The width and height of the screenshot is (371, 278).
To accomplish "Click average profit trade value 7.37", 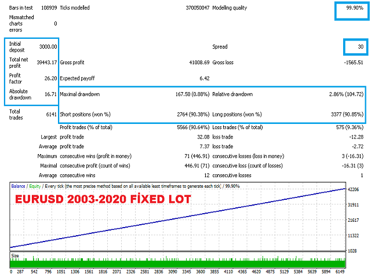I will tap(205, 147).
